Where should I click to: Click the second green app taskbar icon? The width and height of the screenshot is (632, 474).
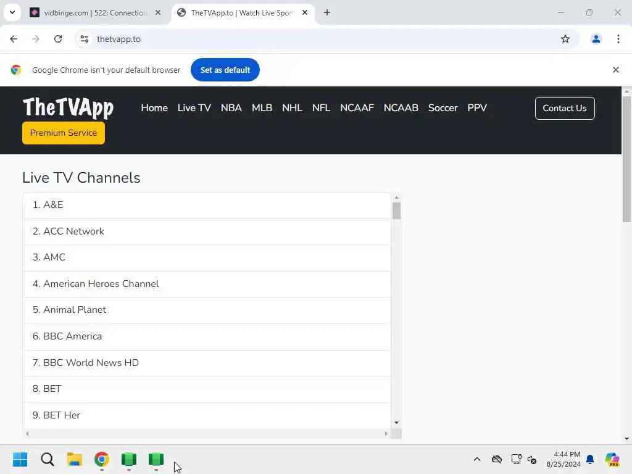click(156, 459)
